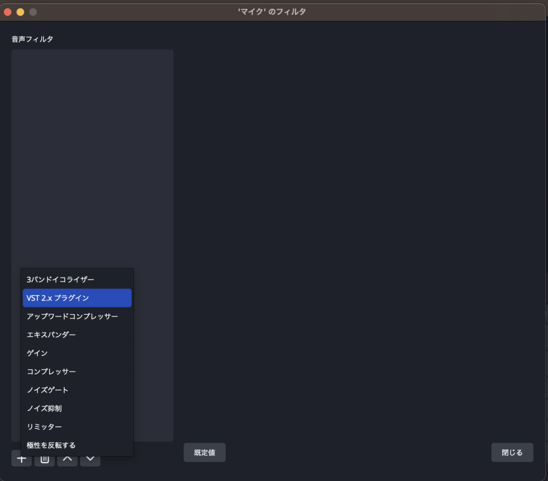548x481 pixels.
Task: Click the 'マイク' のフィルタ title bar
Action: (272, 11)
